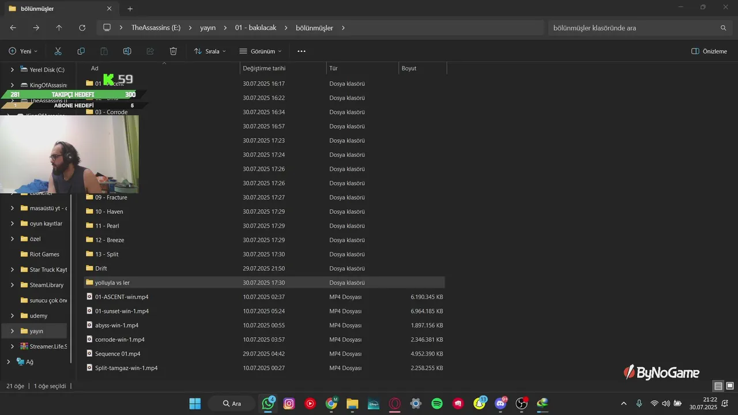Click the Share icon in toolbar

coord(150,51)
